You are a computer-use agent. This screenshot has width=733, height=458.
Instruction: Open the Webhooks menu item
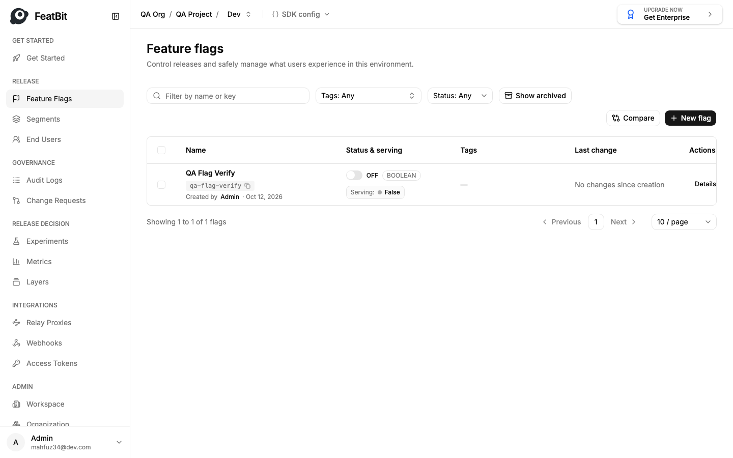point(65,343)
